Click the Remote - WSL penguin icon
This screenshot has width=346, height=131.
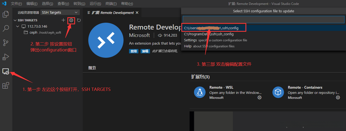200,92
